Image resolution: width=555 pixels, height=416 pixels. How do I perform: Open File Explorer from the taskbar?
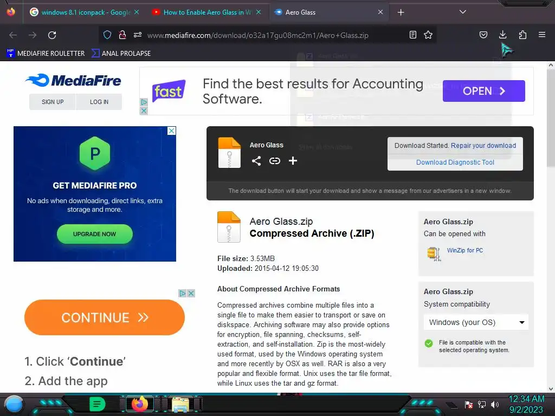pos(180,404)
